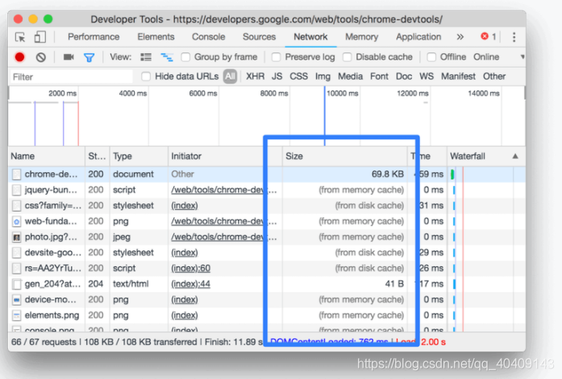The height and width of the screenshot is (379, 562).
Task: Activate the inspect element picker icon
Action: (x=20, y=37)
